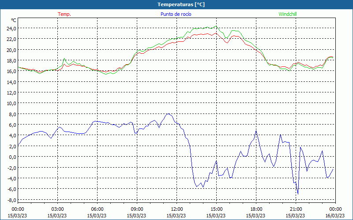Click the 8,0 y-axis value

pyautogui.click(x=12, y=114)
